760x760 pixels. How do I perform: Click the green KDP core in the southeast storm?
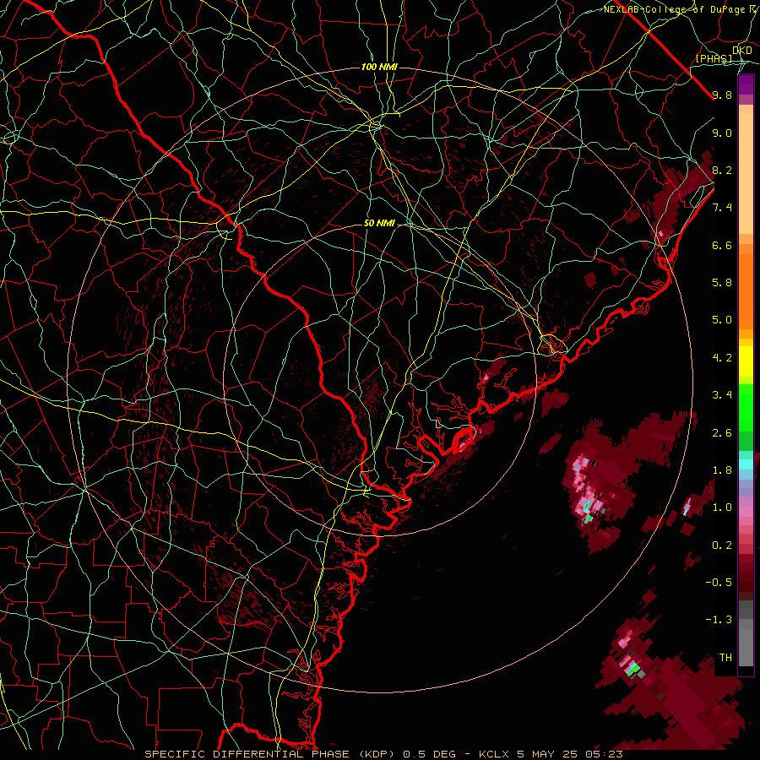pos(632,670)
